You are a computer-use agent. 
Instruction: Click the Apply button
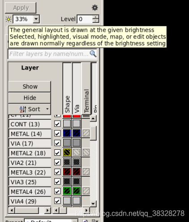tap(21, 8)
